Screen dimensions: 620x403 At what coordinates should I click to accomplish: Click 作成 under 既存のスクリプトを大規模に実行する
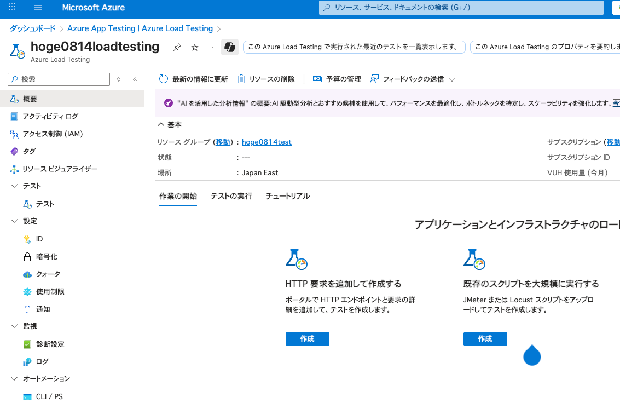(485, 339)
